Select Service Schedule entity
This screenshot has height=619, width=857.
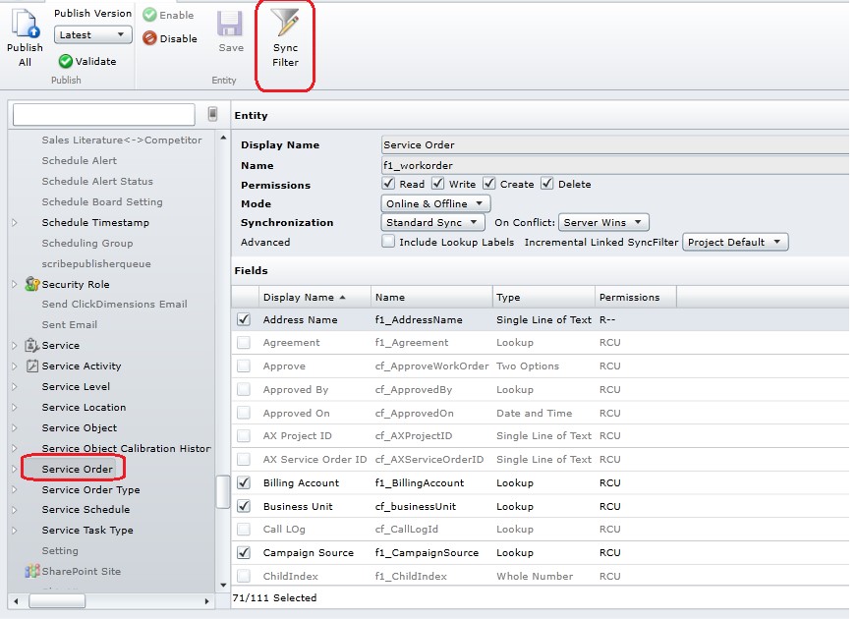(x=86, y=509)
